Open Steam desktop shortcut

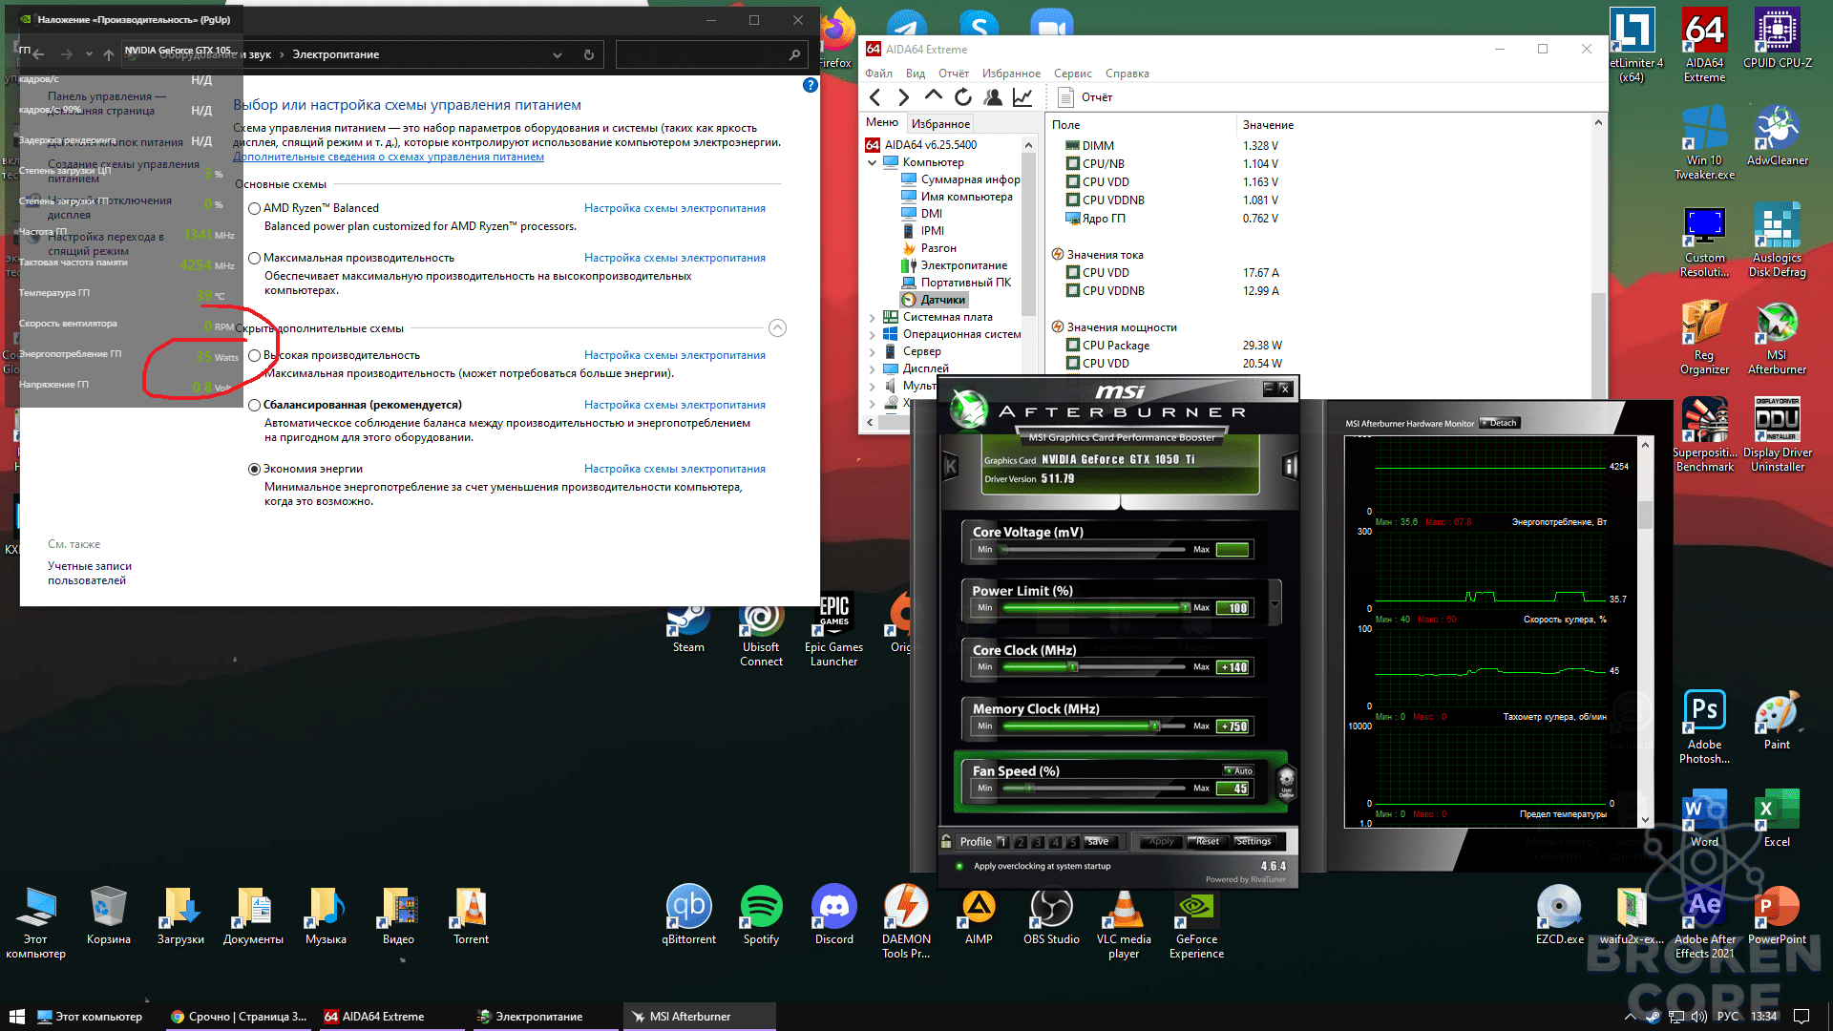[x=688, y=625]
